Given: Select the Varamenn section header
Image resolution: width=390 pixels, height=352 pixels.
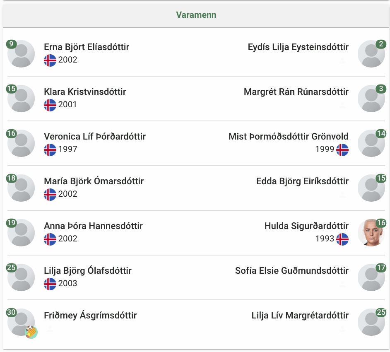Looking at the screenshot, I should (x=196, y=15).
